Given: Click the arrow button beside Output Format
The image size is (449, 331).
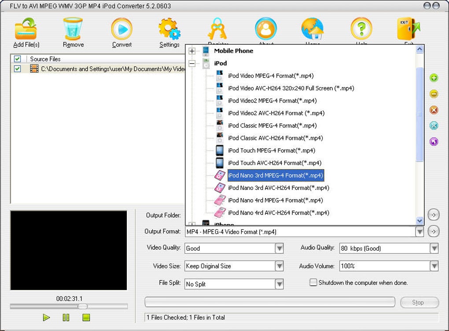Looking at the screenshot, I should coord(434,232).
